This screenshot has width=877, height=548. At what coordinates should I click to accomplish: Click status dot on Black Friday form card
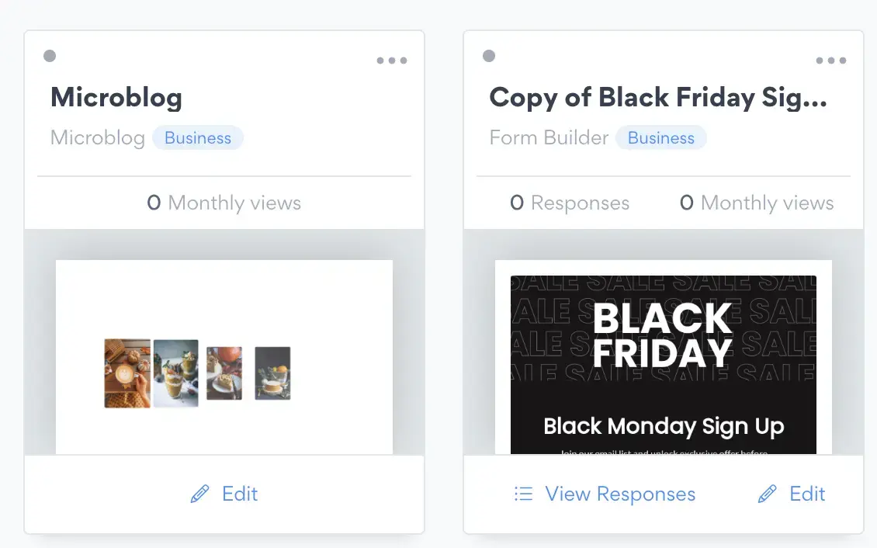489,56
